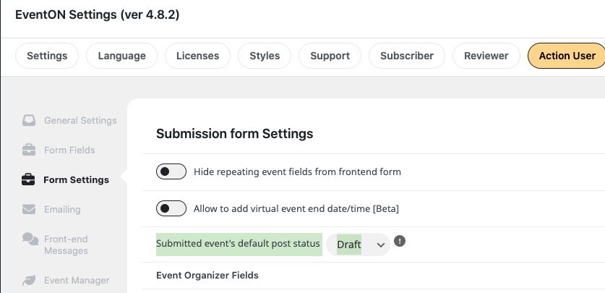Open the Subscriber tab
This screenshot has height=293, width=605.
pos(407,56)
